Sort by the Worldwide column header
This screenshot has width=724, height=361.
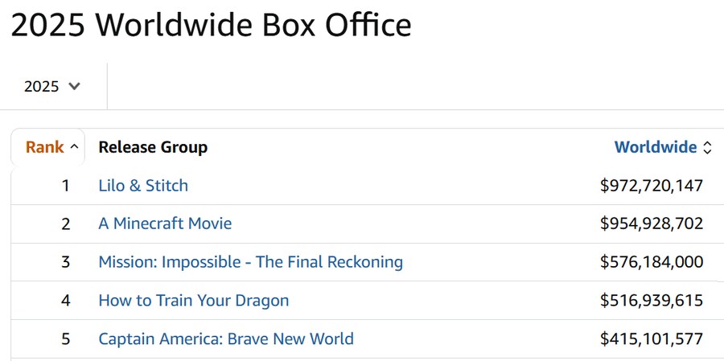[x=655, y=147]
